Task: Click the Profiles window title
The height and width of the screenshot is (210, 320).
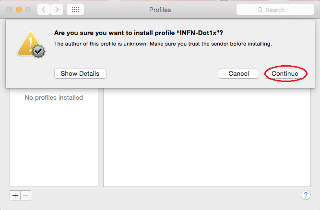Action: click(x=160, y=10)
